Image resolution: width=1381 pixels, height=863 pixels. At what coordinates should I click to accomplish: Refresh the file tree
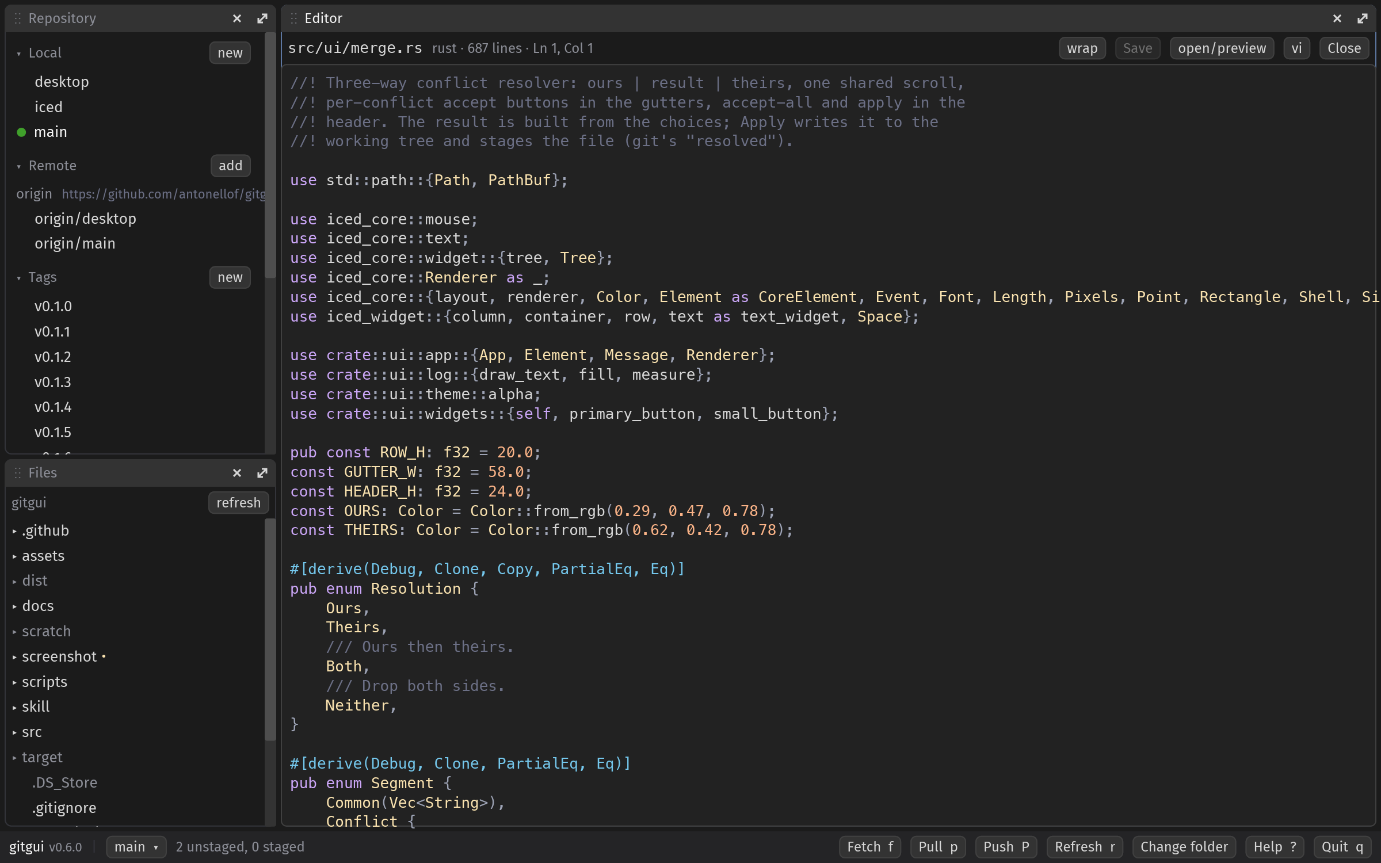[x=238, y=503]
